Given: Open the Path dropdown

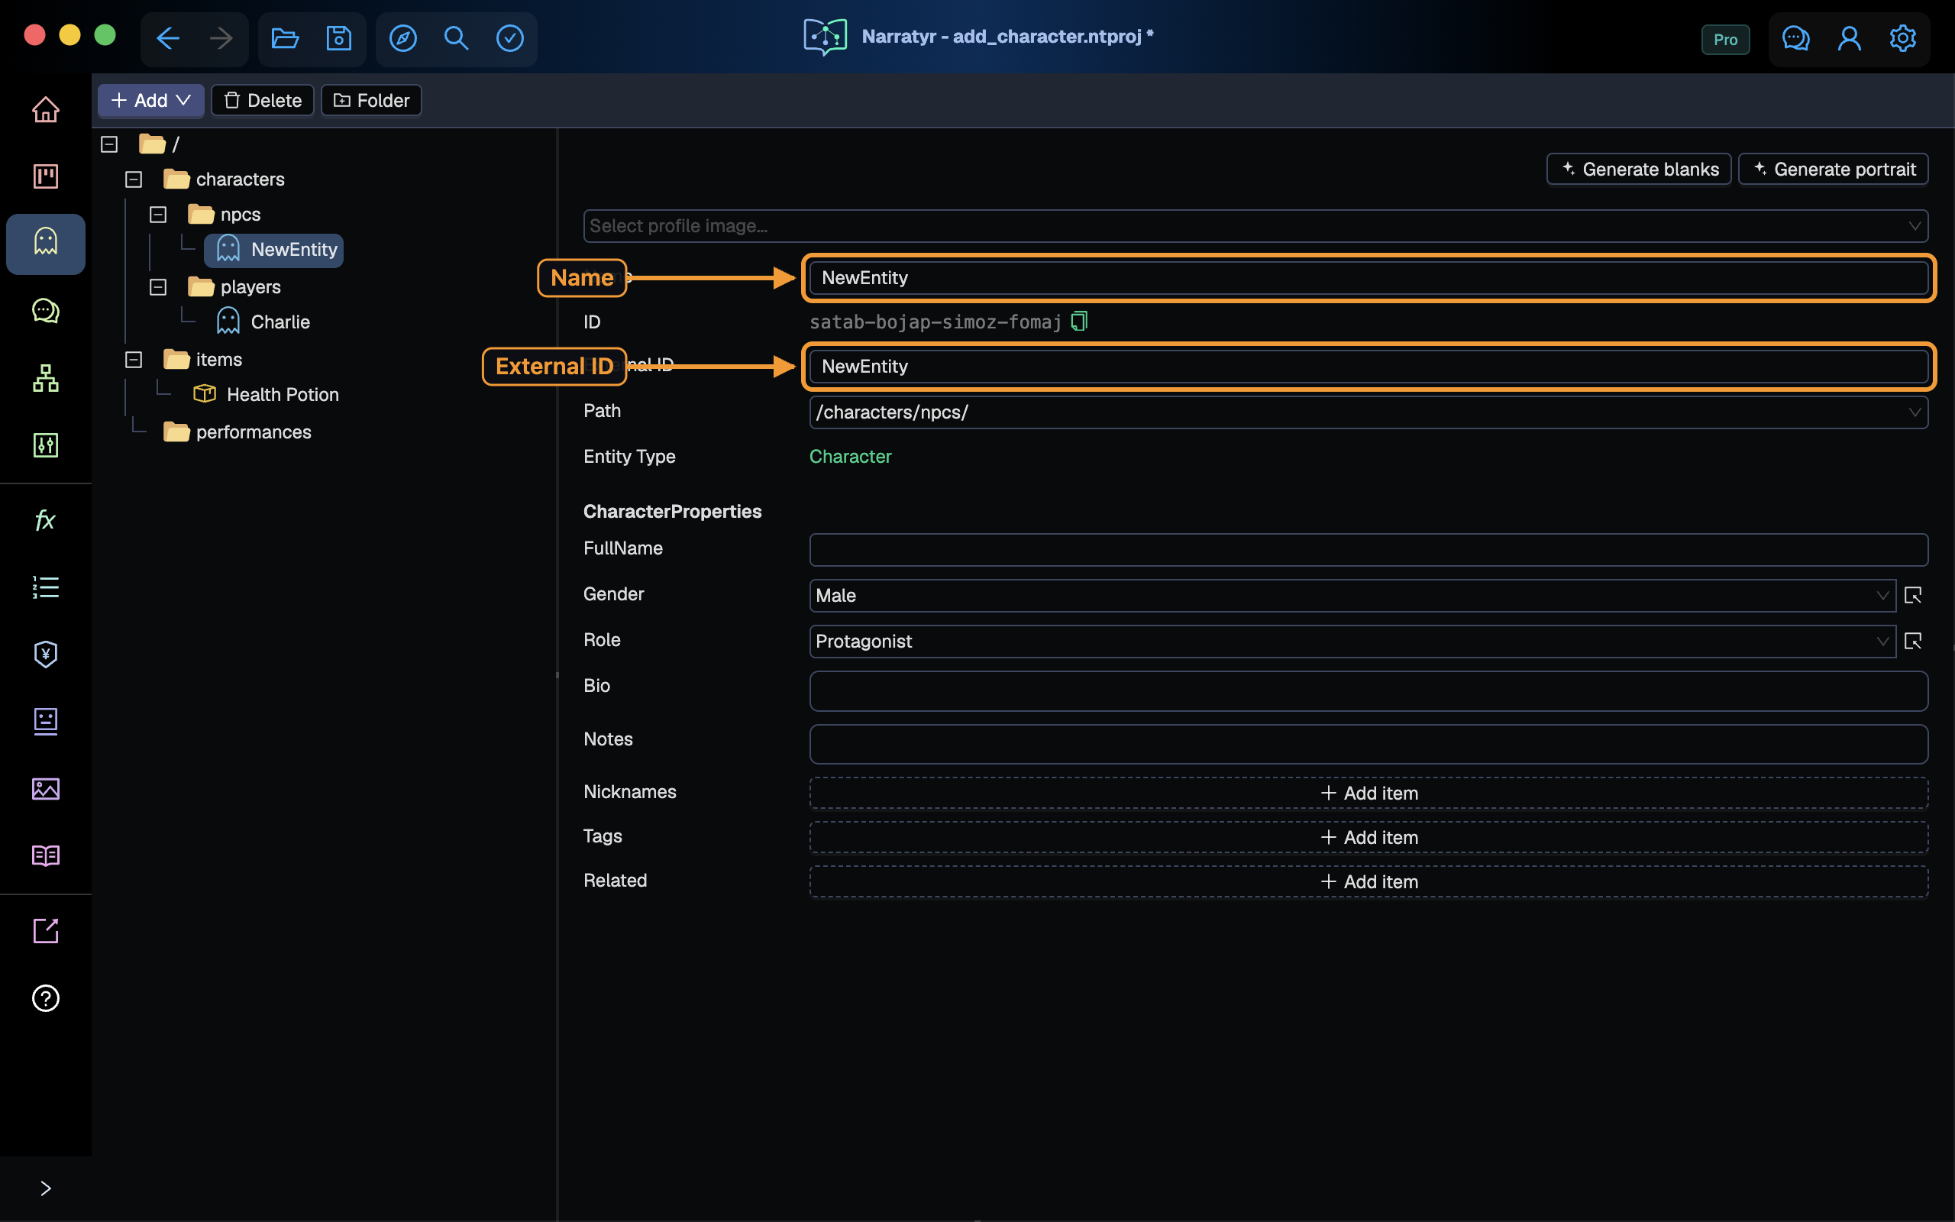Looking at the screenshot, I should pos(1368,412).
